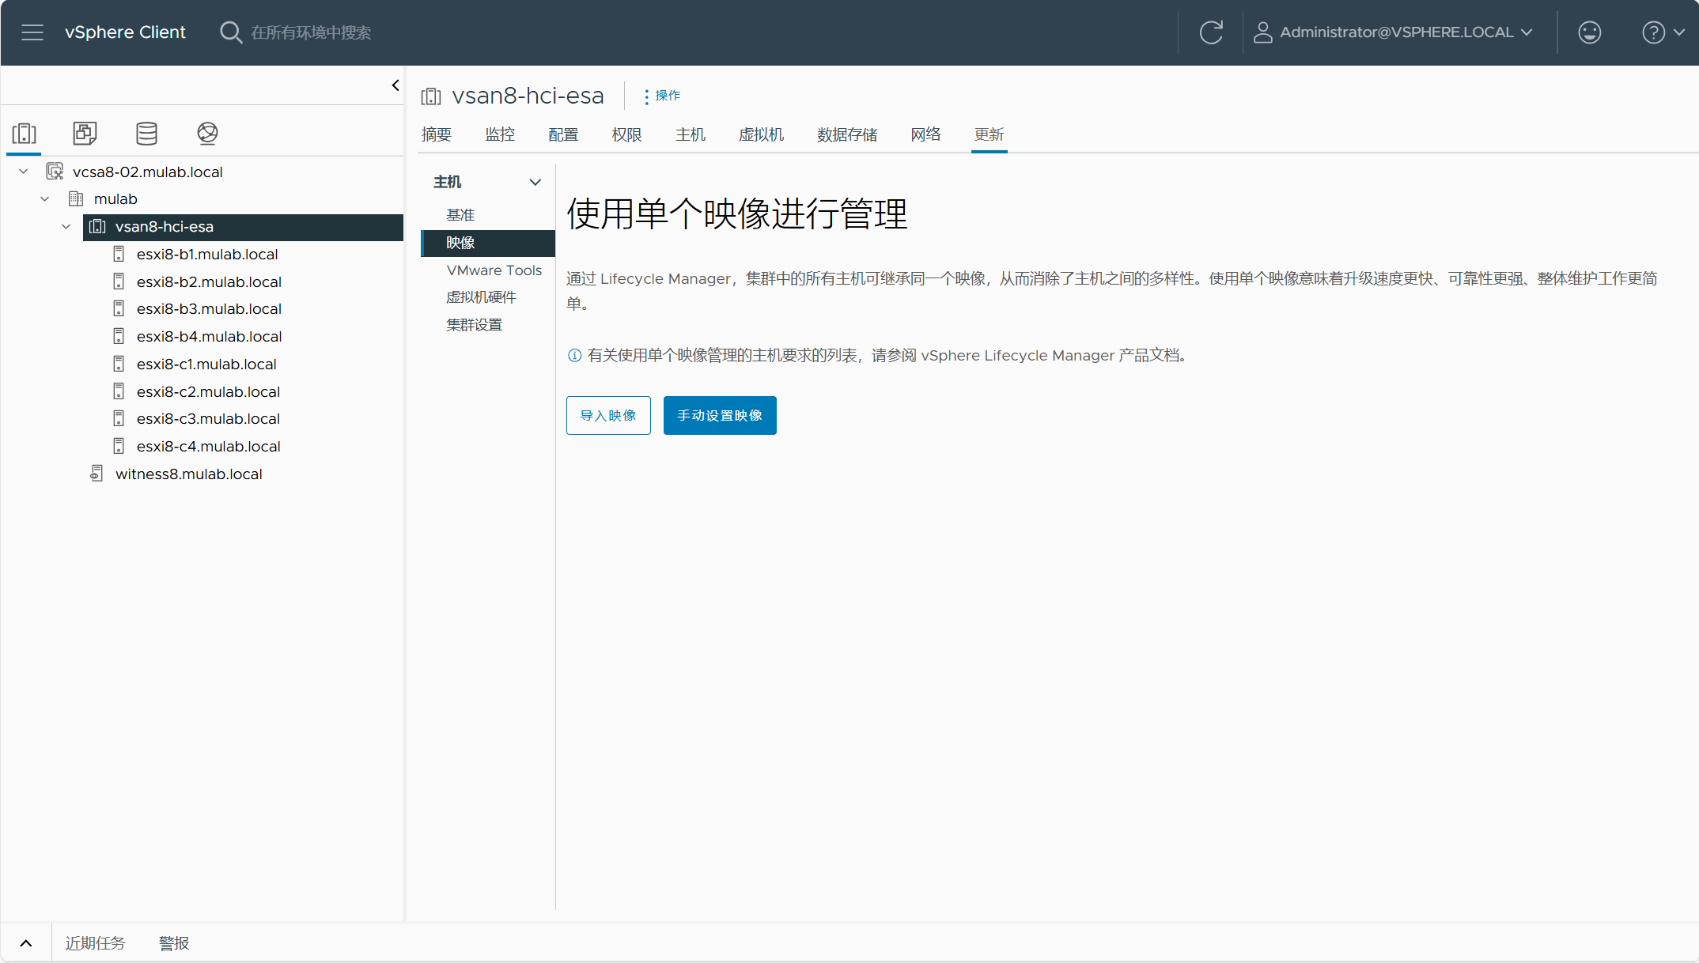Open the 更新 tab
Screen dimensions: 1699x963
[989, 134]
